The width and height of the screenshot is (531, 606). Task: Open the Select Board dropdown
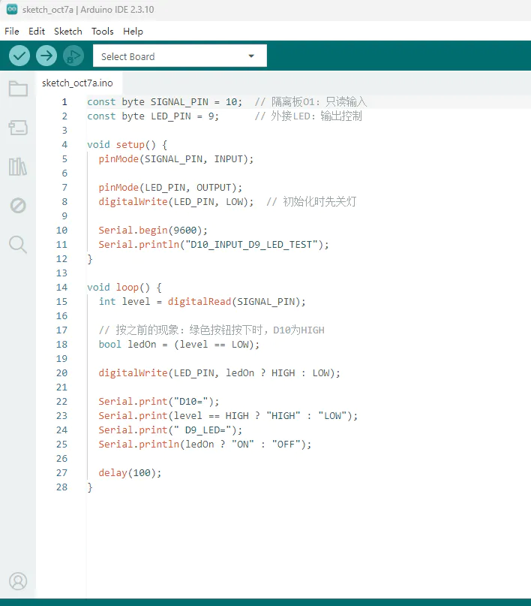click(x=180, y=56)
